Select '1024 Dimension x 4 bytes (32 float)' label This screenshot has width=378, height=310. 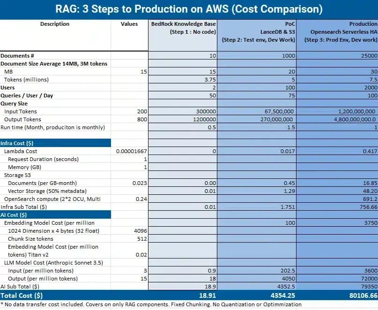(x=53, y=231)
